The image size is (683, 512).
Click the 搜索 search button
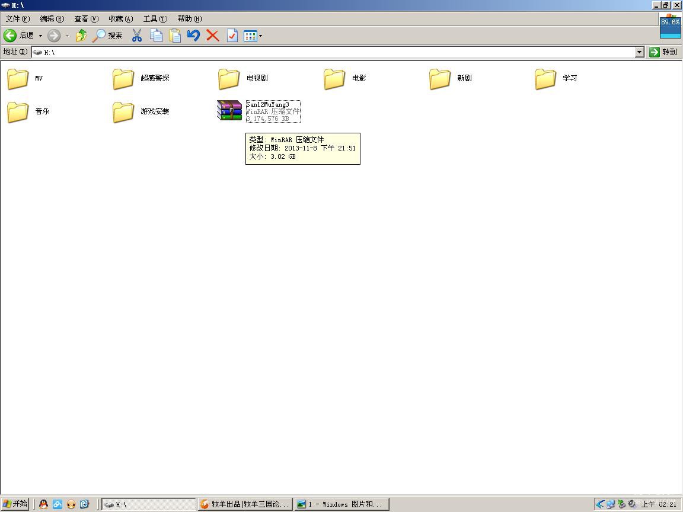pyautogui.click(x=108, y=36)
